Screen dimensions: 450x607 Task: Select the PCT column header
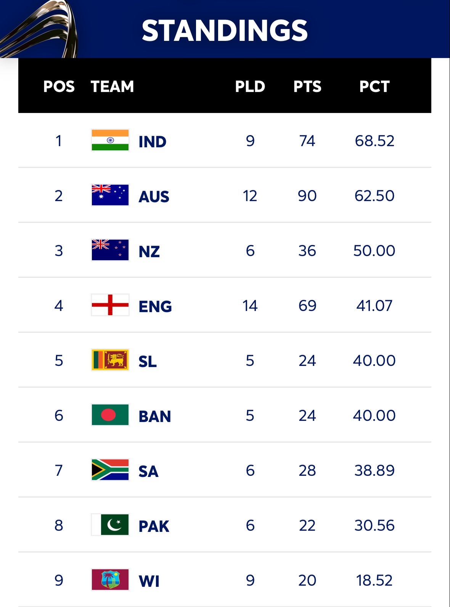tap(374, 87)
